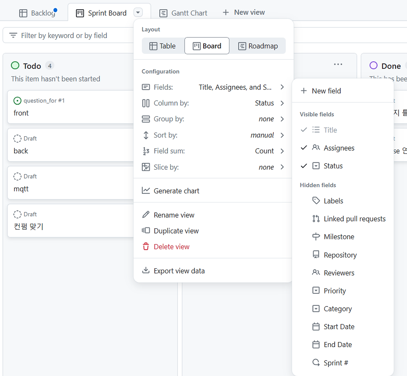Open the mqtt draft card
This screenshot has height=376, width=407.
[x=71, y=183]
